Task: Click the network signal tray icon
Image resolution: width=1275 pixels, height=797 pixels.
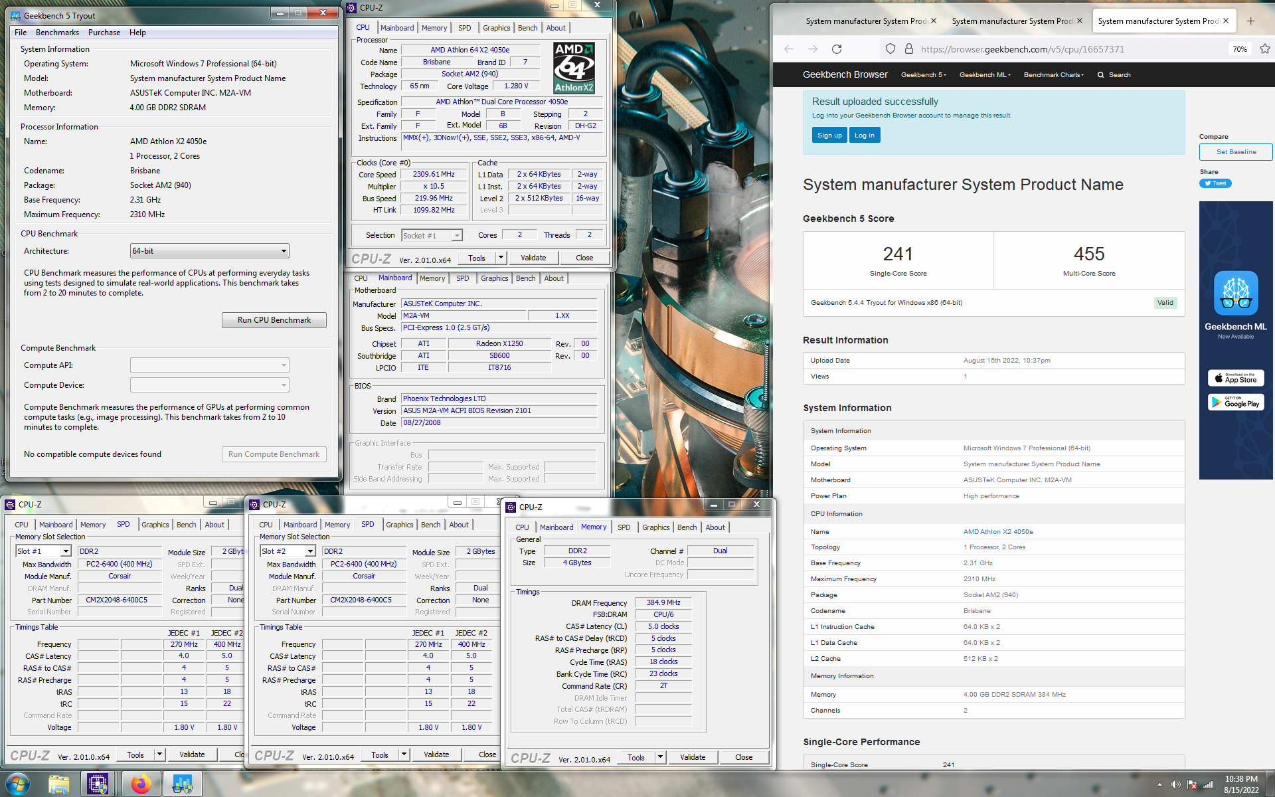Action: click(1208, 784)
